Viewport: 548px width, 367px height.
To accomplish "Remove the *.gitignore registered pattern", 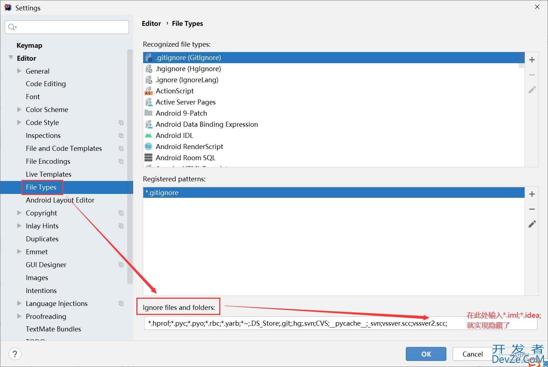I will [532, 209].
